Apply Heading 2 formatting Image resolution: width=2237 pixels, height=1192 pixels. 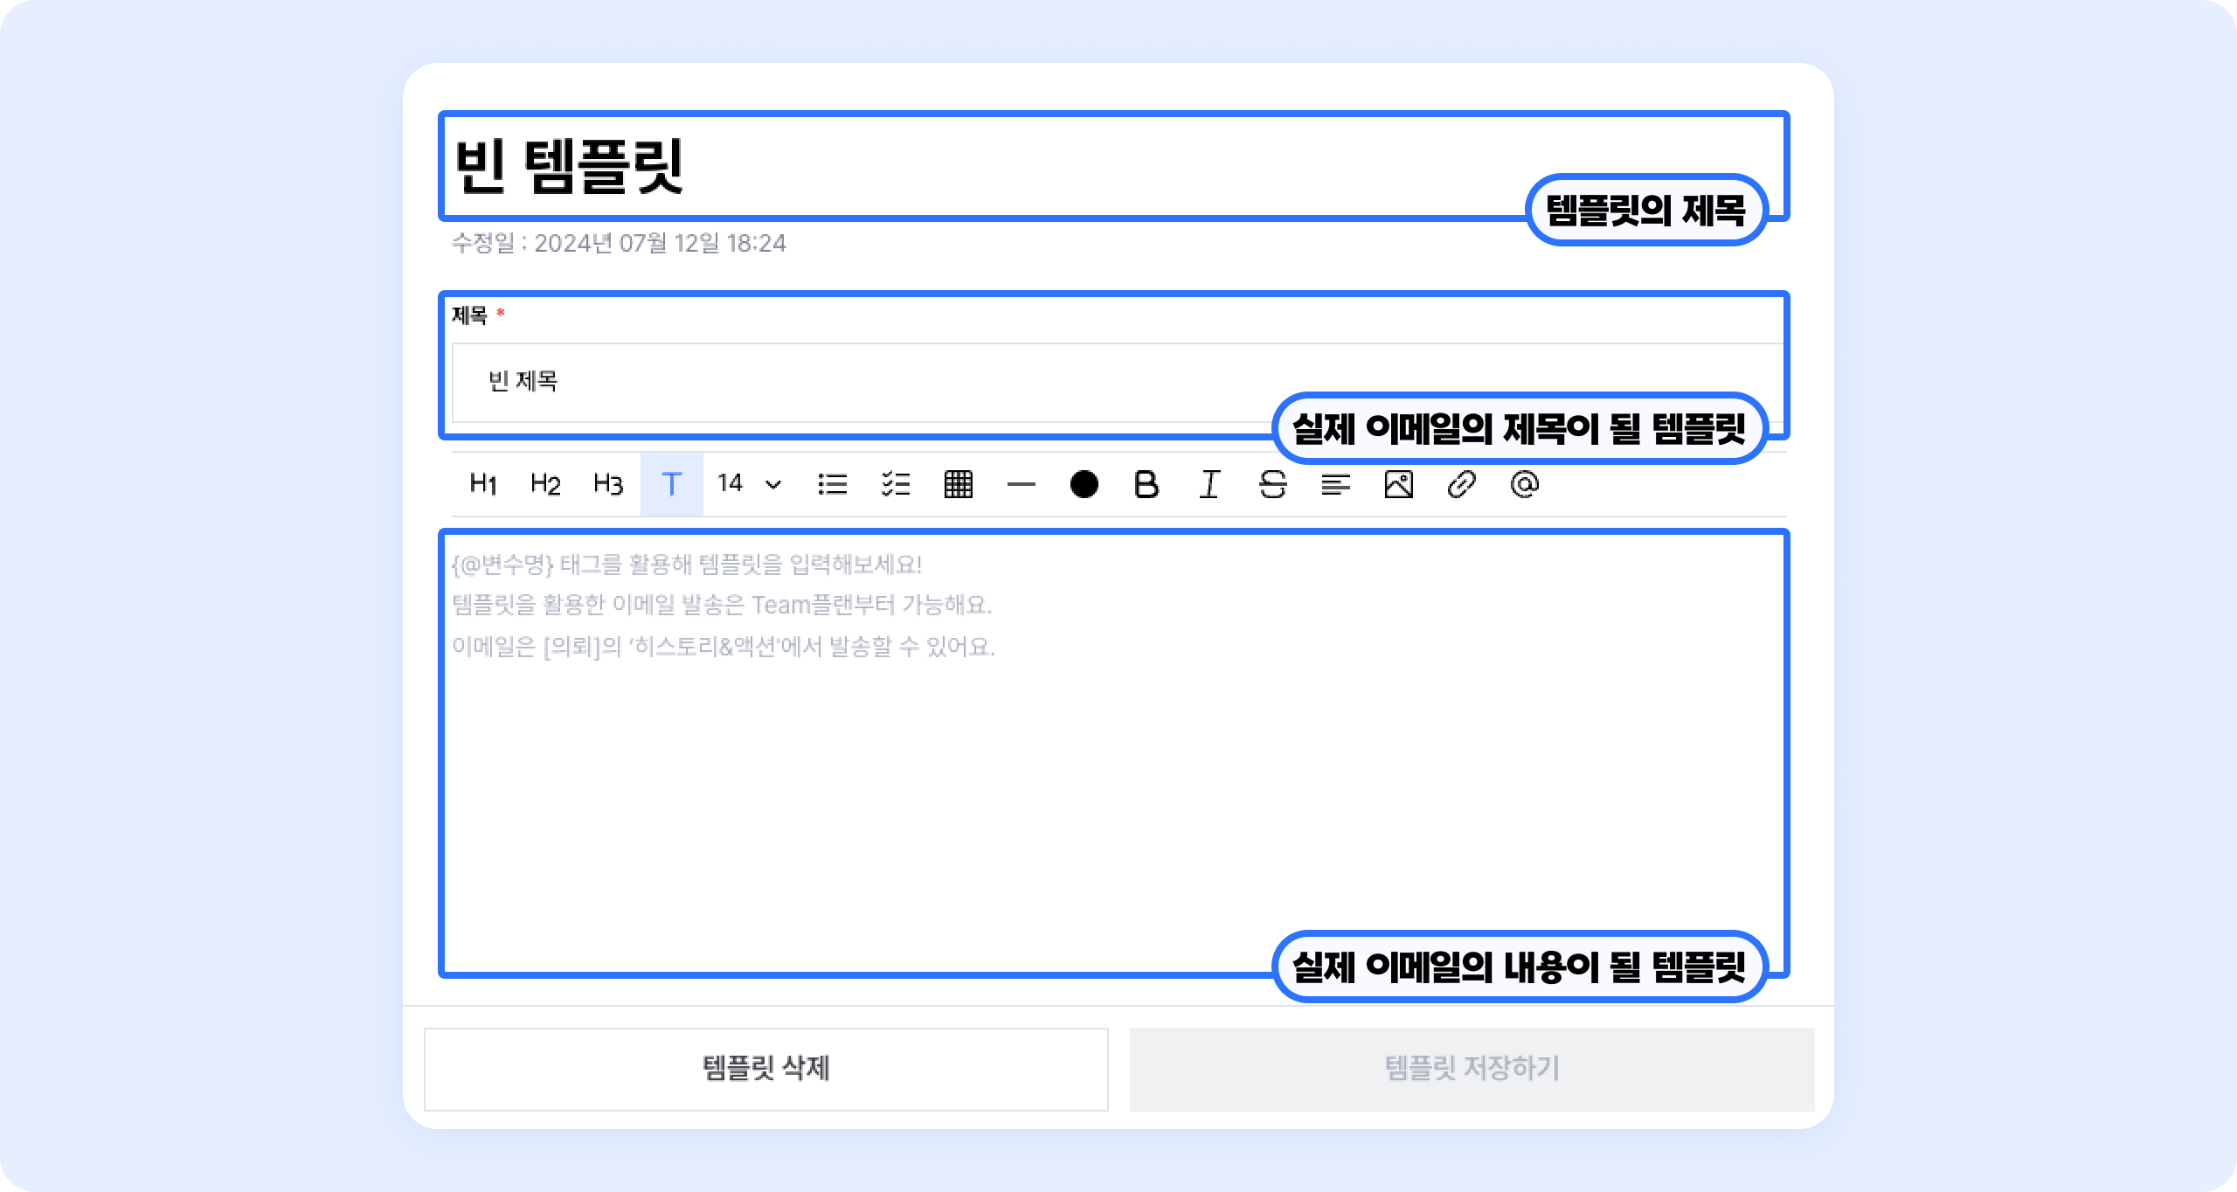click(545, 484)
